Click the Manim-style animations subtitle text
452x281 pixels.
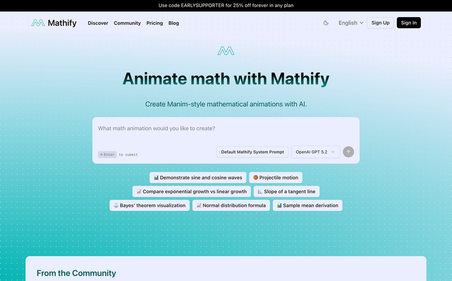coord(225,104)
